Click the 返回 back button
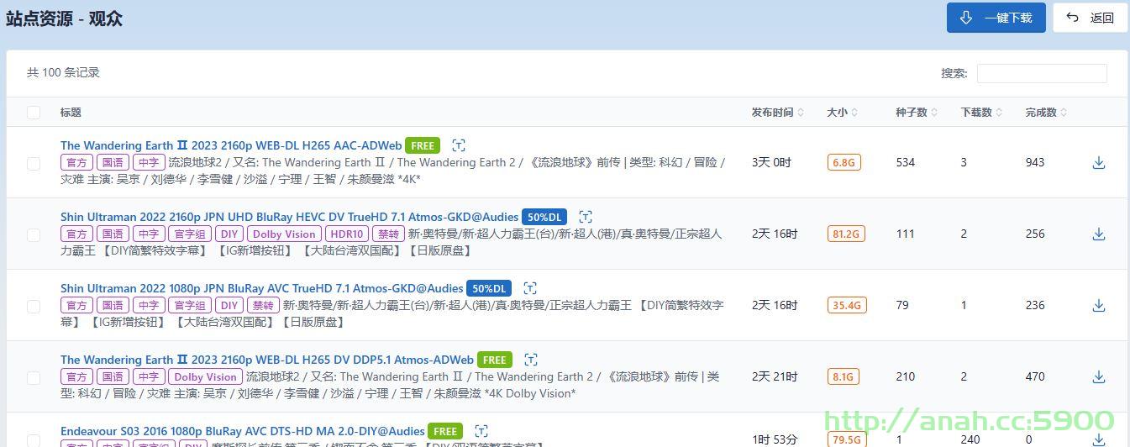The width and height of the screenshot is (1130, 447). [x=1090, y=18]
